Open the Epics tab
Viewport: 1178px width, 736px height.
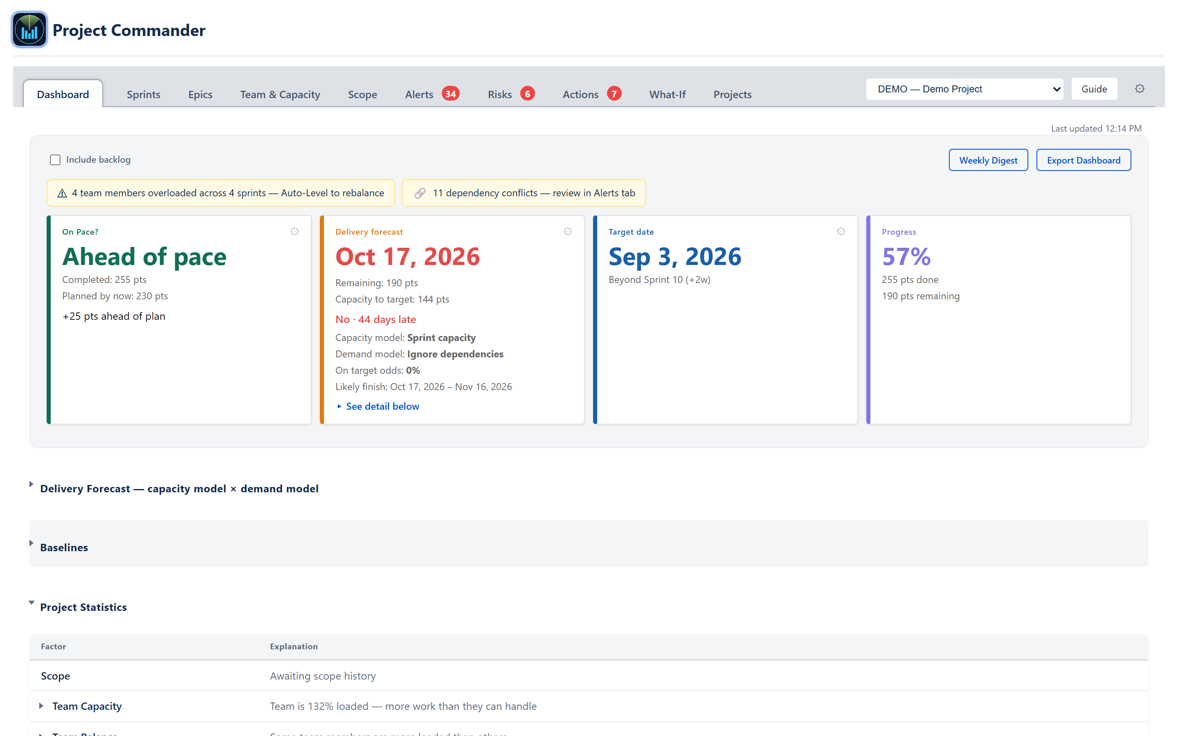(200, 94)
